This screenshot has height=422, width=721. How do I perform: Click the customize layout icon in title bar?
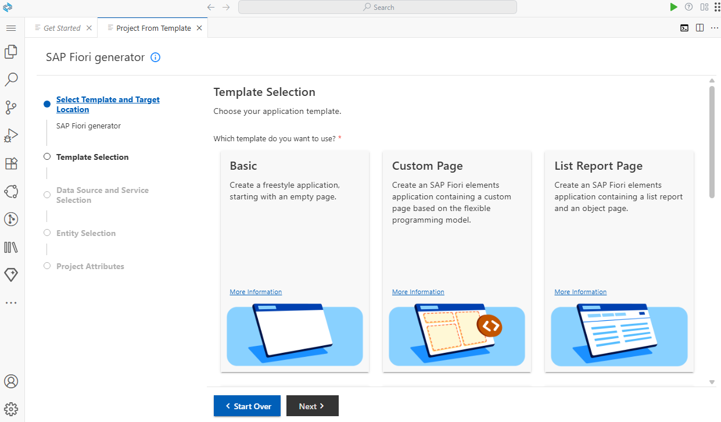click(704, 7)
